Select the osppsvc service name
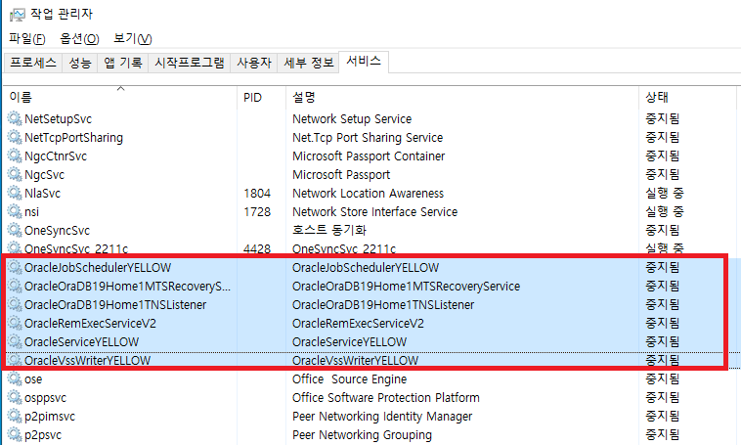741x445 pixels. 45,398
